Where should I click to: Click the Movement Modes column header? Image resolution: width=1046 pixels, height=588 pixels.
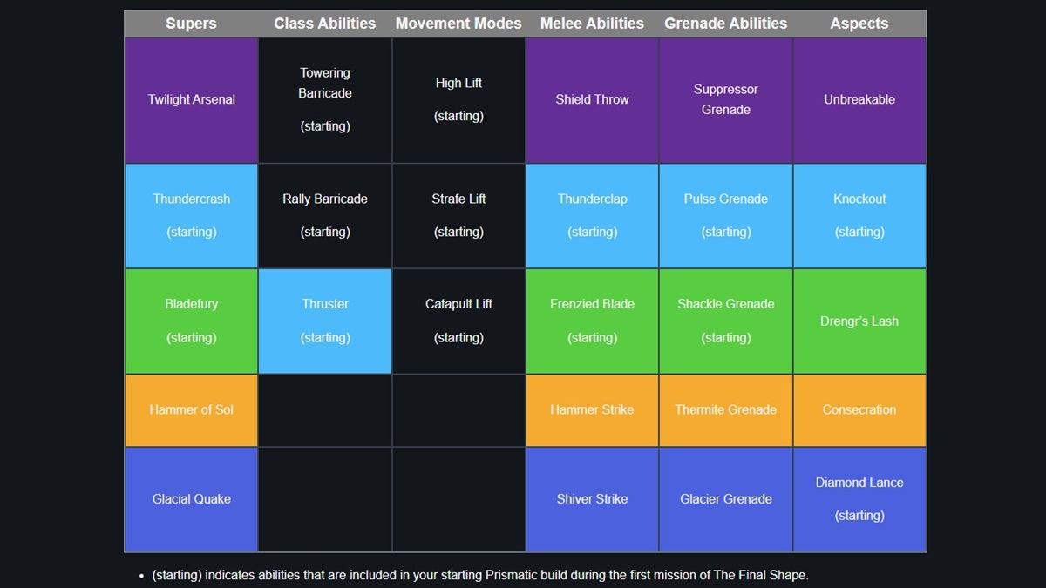[458, 24]
